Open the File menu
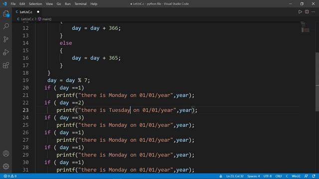 click(13, 4)
